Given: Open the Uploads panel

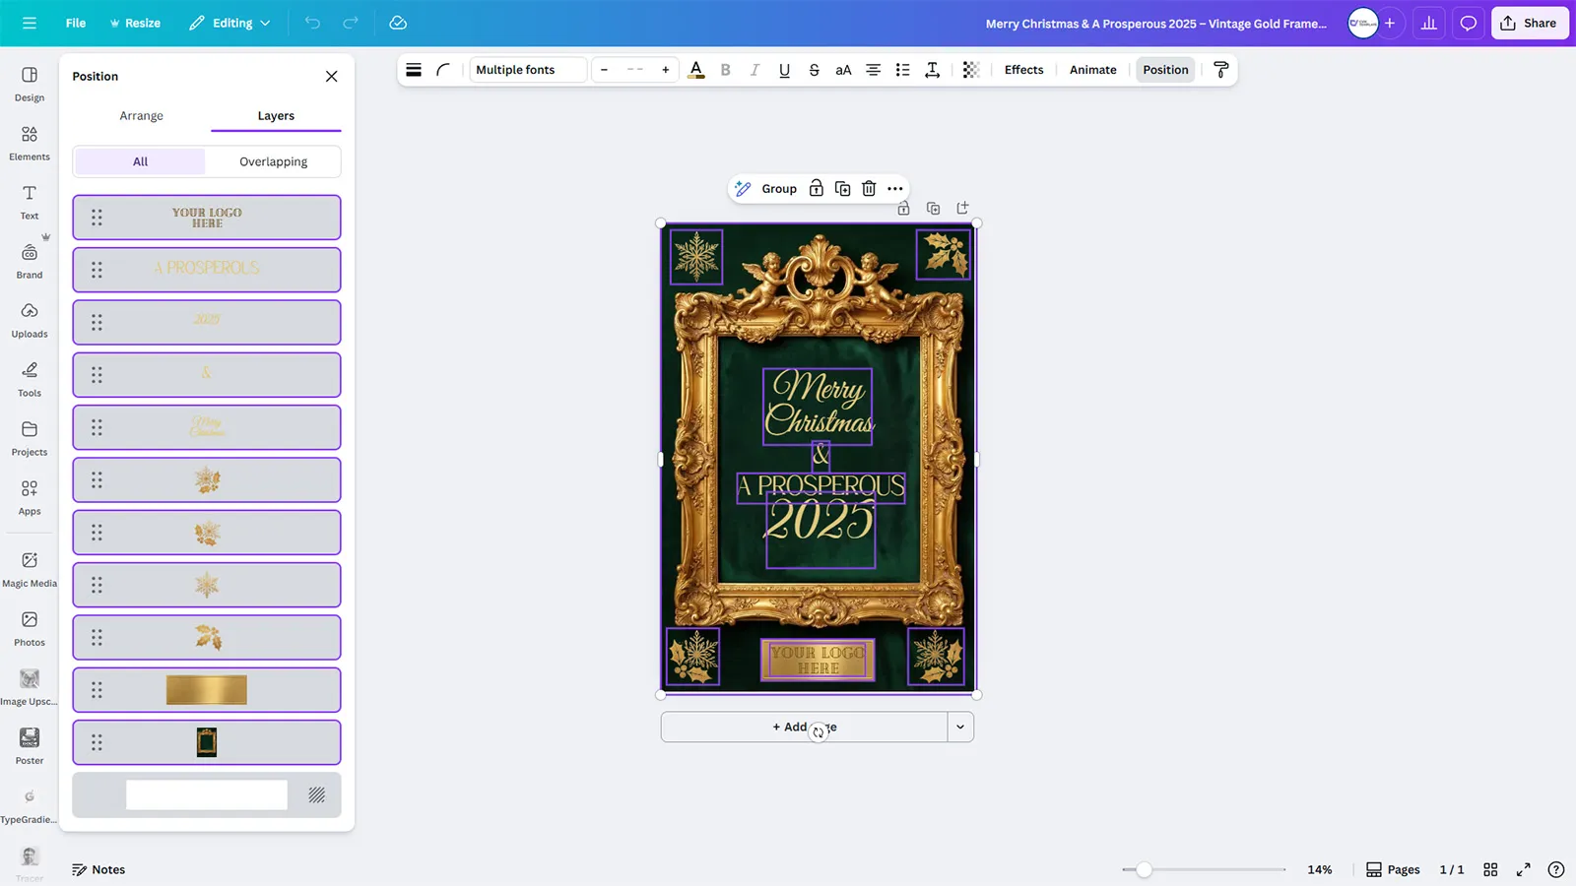Looking at the screenshot, I should tap(29, 319).
